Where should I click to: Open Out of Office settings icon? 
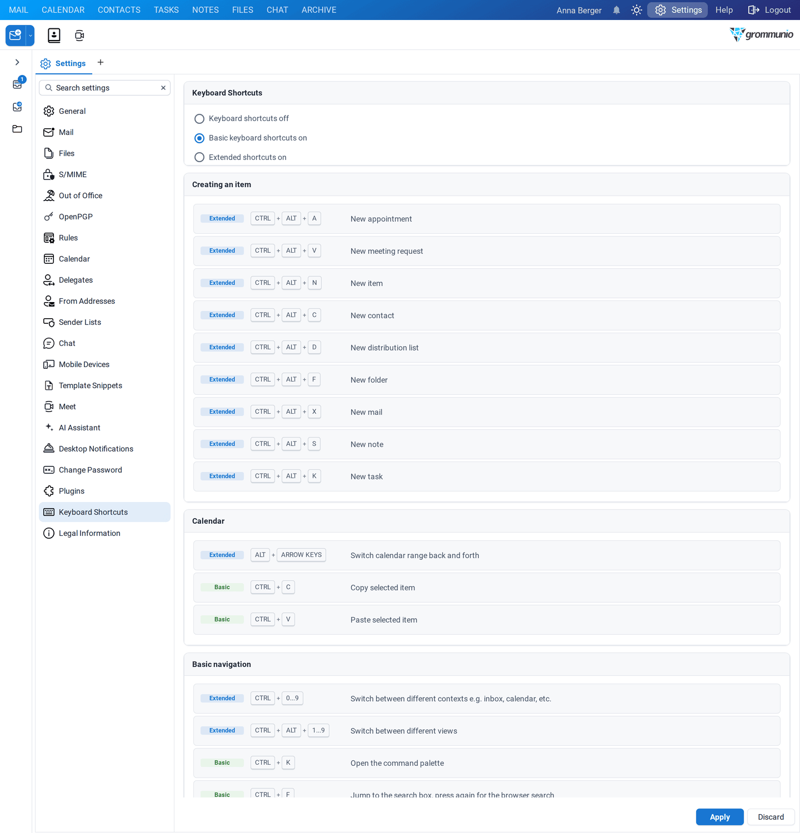(49, 195)
